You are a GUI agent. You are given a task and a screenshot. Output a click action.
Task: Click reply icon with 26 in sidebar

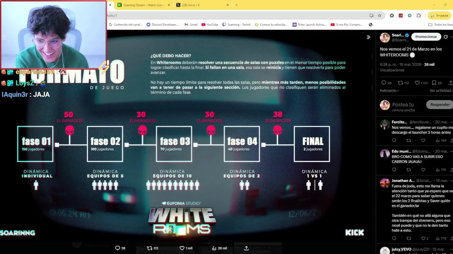386,83
